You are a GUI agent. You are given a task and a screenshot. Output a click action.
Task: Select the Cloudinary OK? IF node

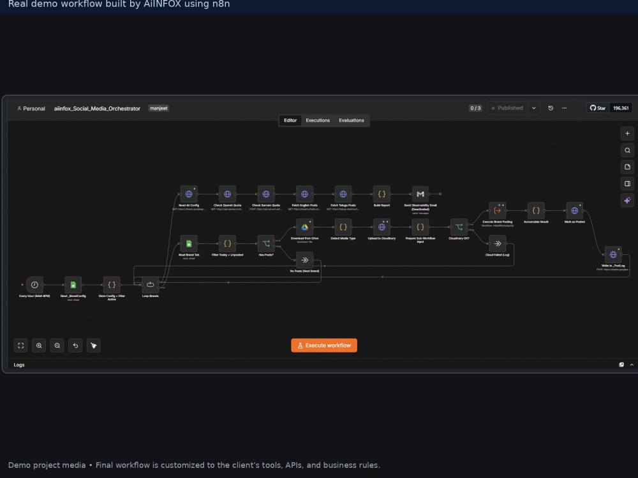click(x=459, y=228)
